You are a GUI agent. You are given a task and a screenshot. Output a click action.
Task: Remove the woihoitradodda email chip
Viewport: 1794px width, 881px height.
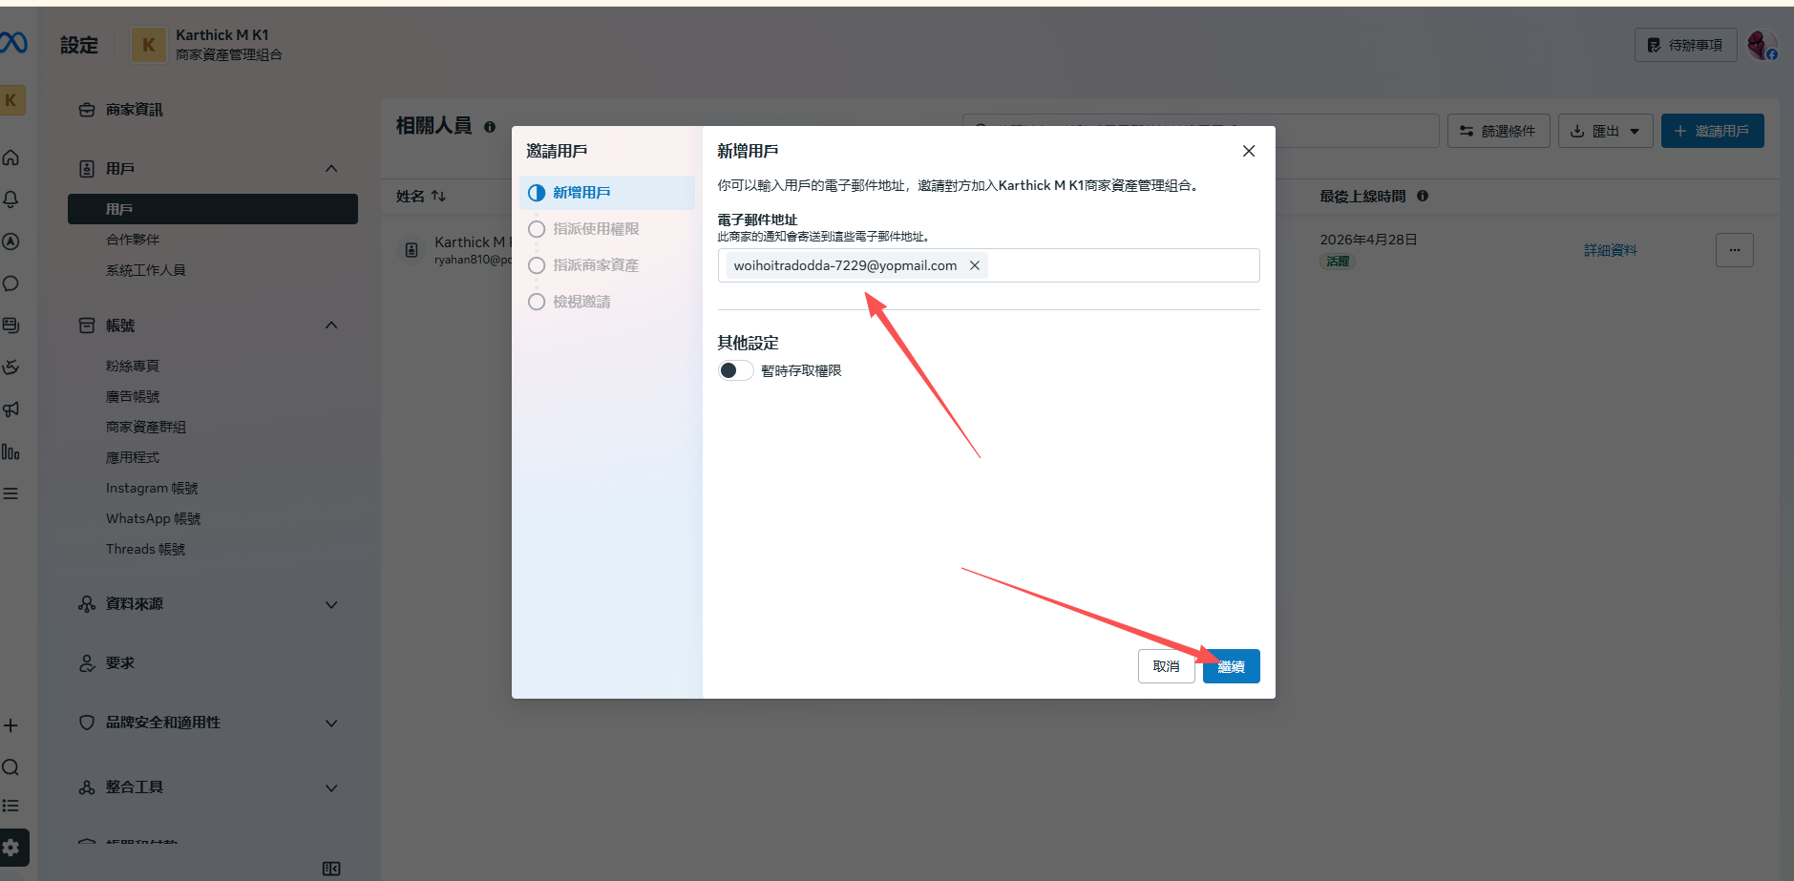click(975, 265)
